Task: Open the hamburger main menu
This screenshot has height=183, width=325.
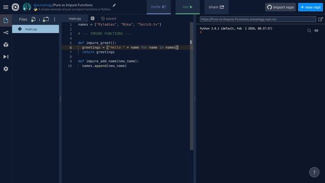Action: pyautogui.click(x=6, y=7)
